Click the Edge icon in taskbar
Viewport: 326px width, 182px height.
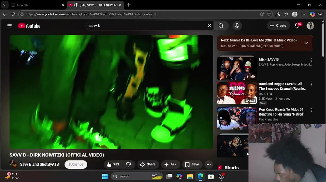tap(200, 176)
